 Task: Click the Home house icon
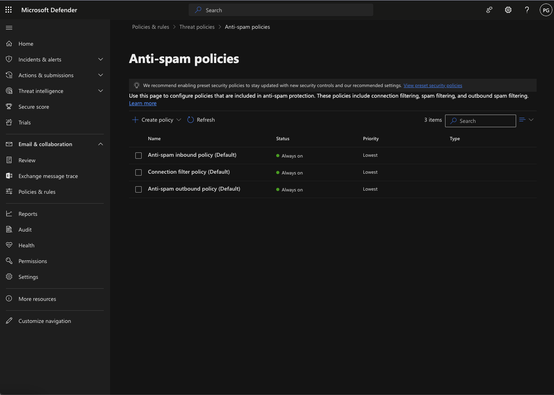(x=9, y=44)
